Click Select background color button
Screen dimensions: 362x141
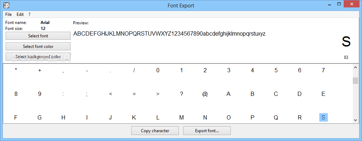[x=38, y=57]
